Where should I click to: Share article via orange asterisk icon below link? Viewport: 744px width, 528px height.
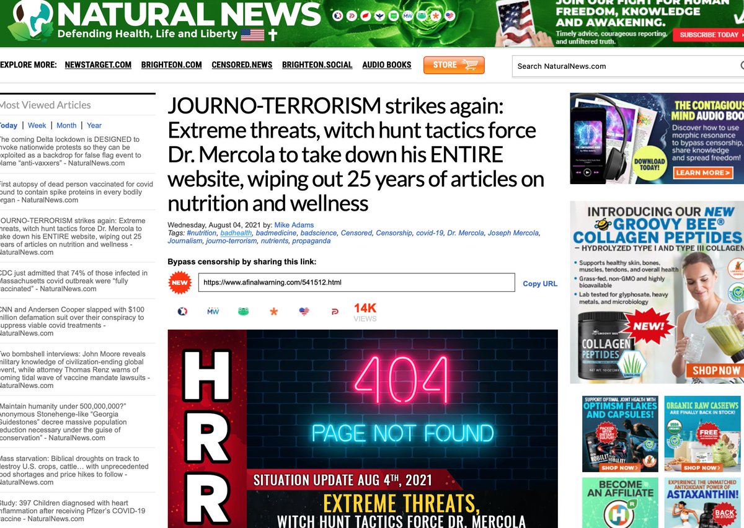(x=273, y=311)
